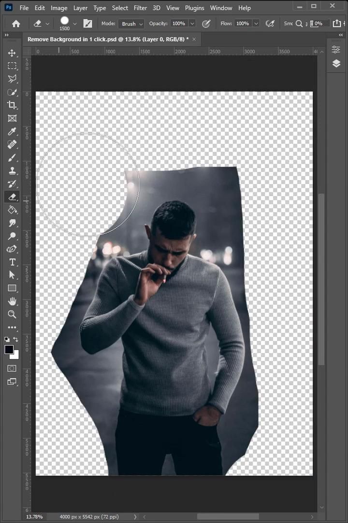Image resolution: width=348 pixels, height=523 pixels.
Task: Select the Paint Bucket tool
Action: click(12, 210)
